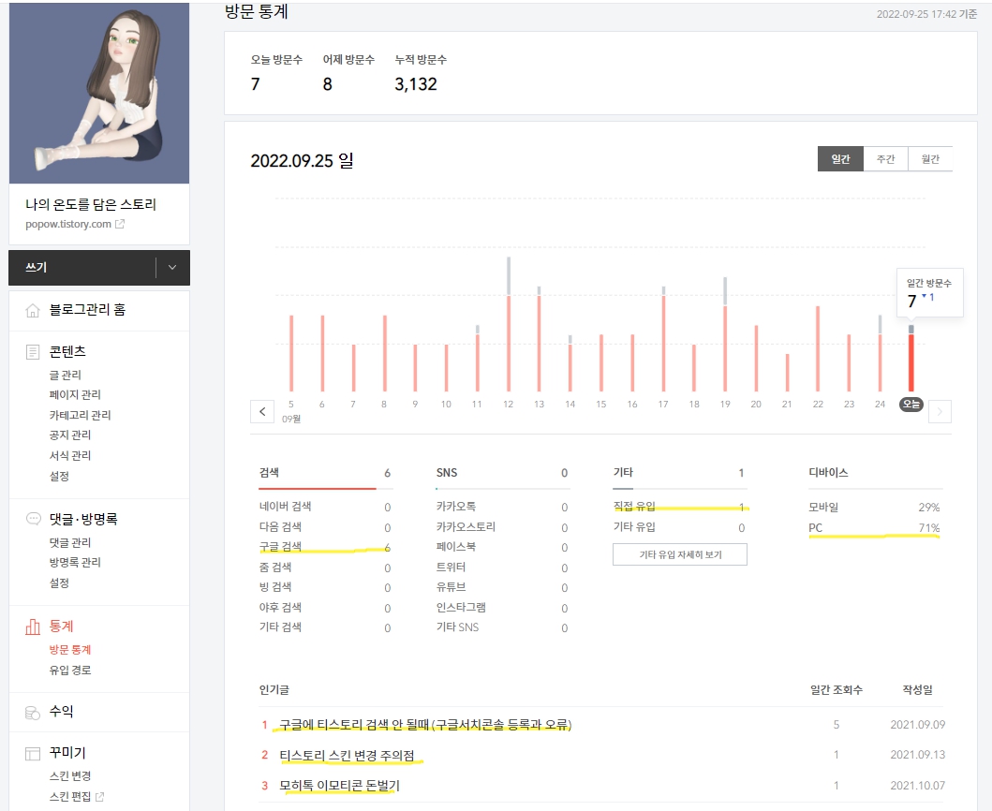
Task: Click the 누적 방문수 value 3,132
Action: [416, 84]
